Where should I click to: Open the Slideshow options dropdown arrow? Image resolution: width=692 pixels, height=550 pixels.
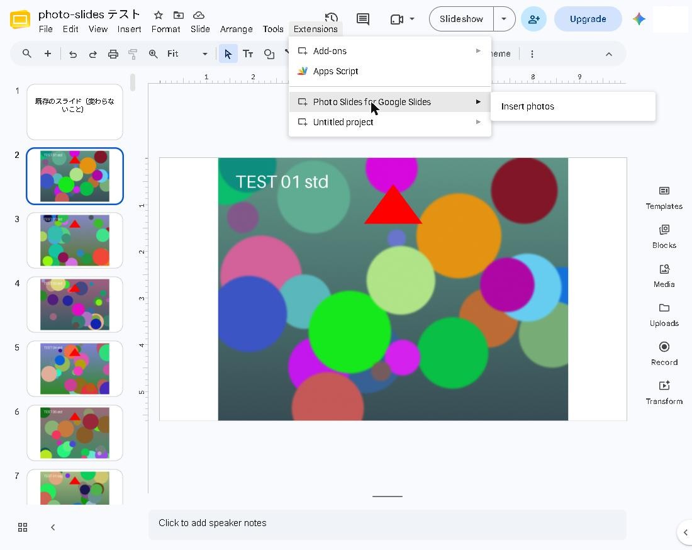504,19
